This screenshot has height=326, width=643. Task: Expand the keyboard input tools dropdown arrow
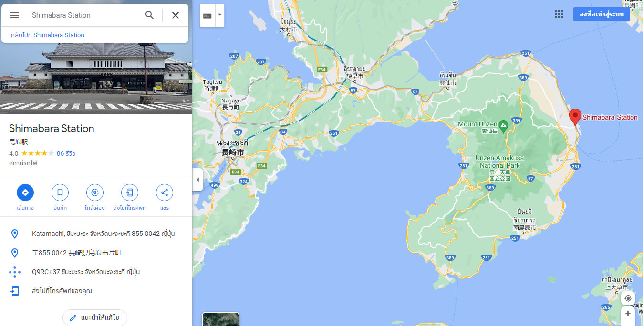click(x=220, y=15)
